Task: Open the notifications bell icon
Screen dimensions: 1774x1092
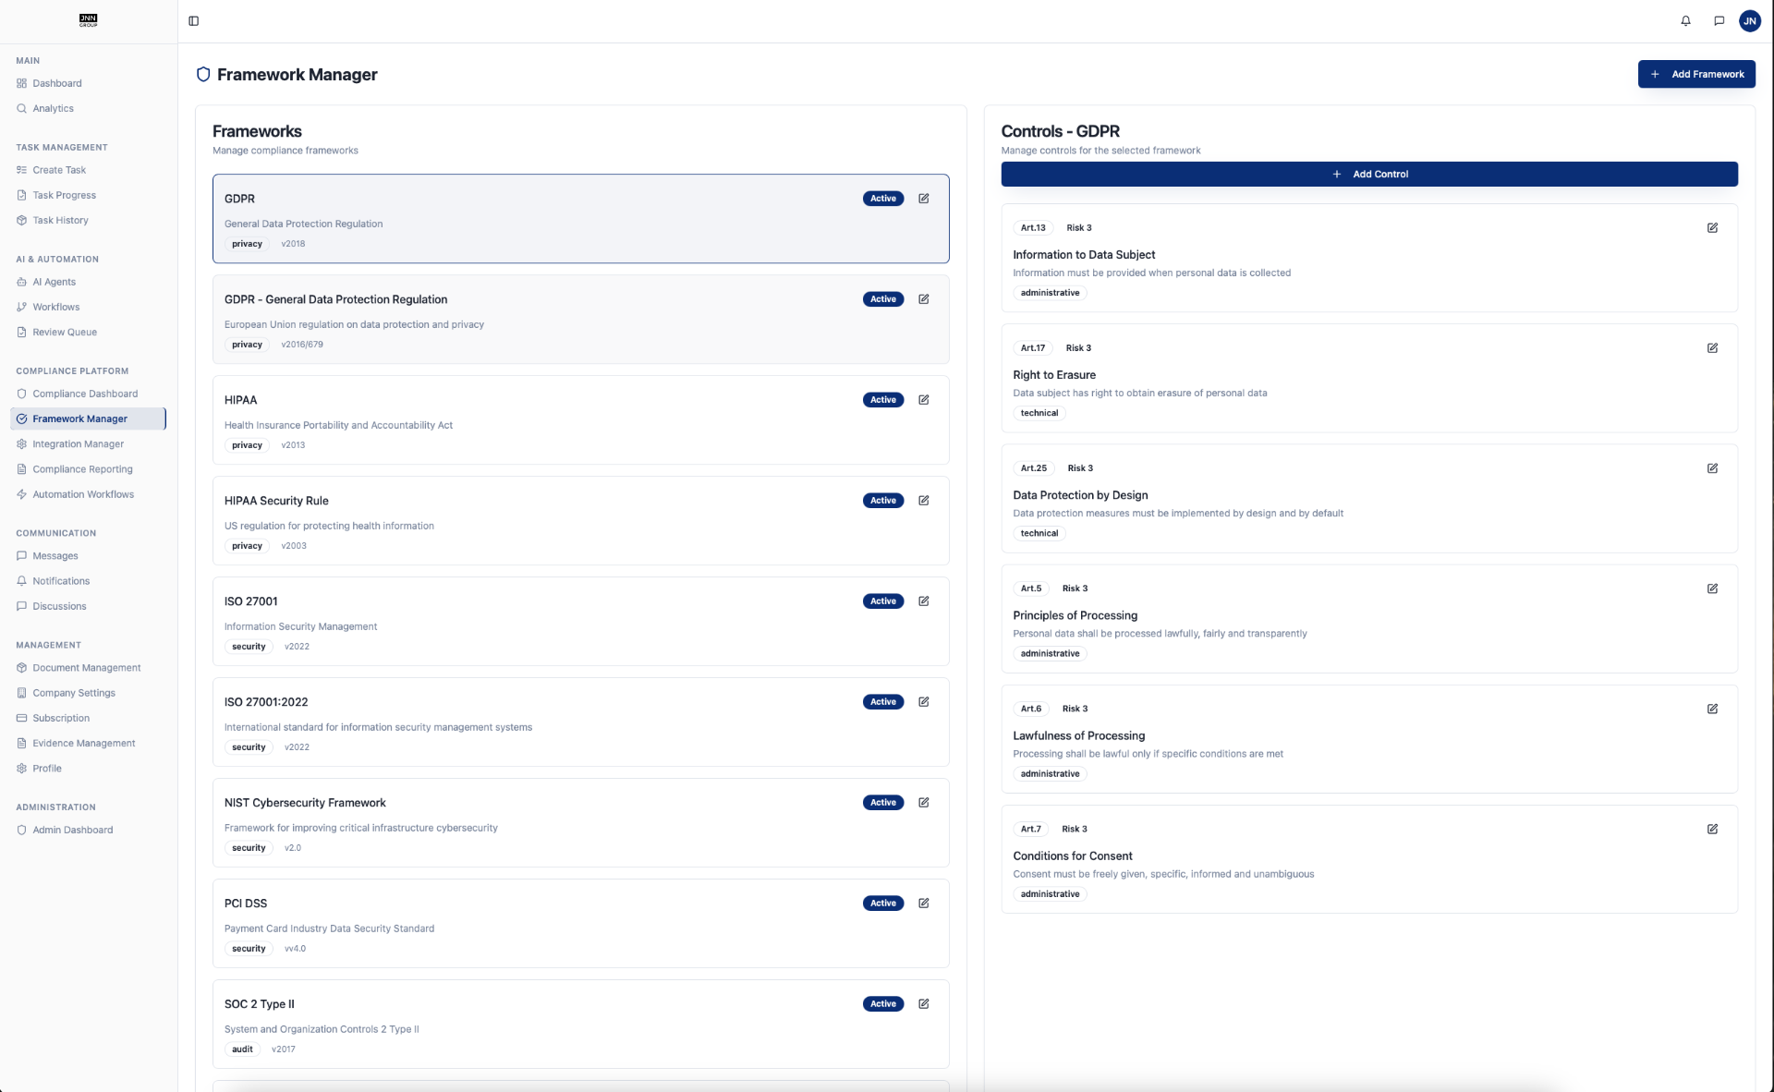Action: coord(1685,21)
